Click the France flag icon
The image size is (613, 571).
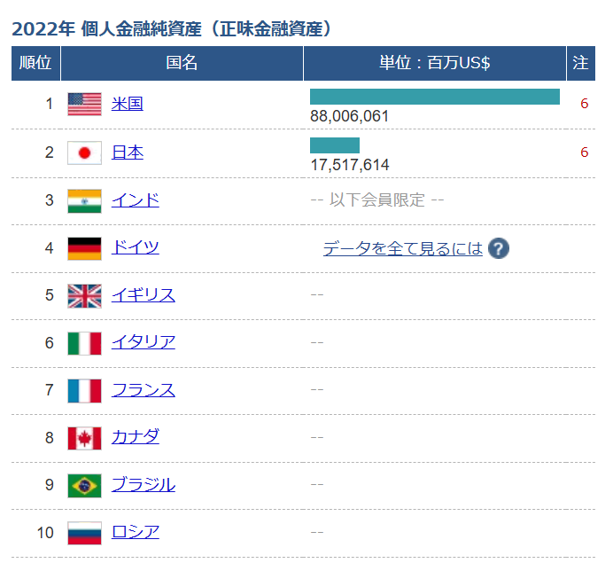[x=84, y=391]
